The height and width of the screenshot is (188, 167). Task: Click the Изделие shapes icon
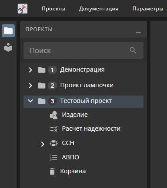coord(53,115)
